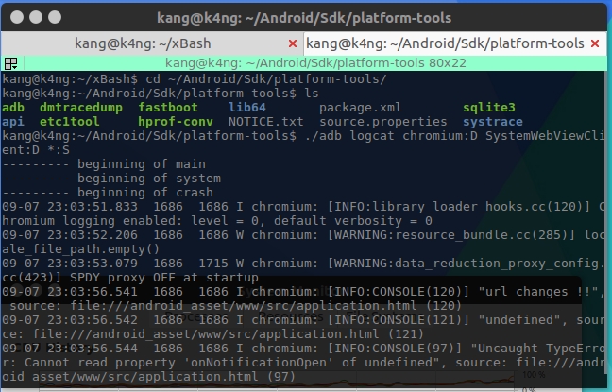Click 'hprof-conv' in the listing
This screenshot has width=612, height=392.
[176, 122]
